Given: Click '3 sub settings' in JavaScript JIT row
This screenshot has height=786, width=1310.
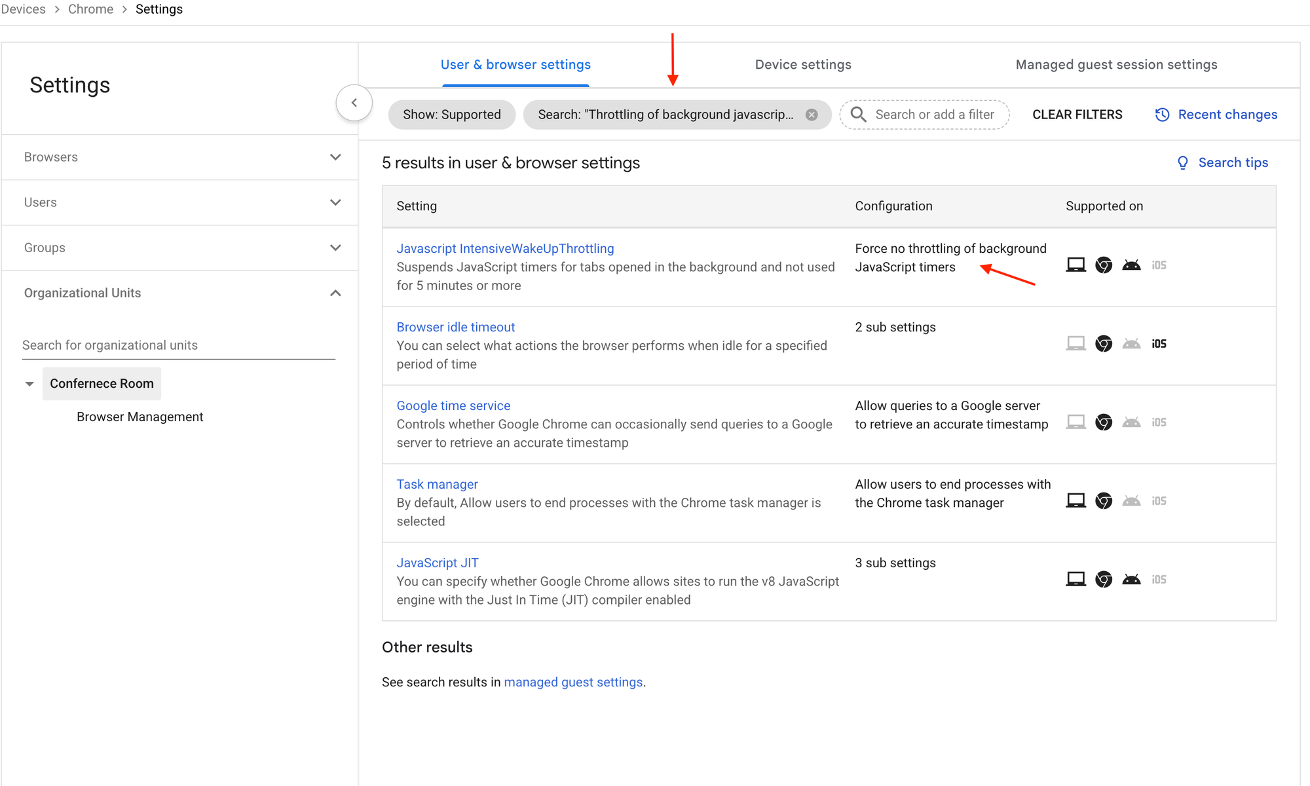Looking at the screenshot, I should pos(895,563).
